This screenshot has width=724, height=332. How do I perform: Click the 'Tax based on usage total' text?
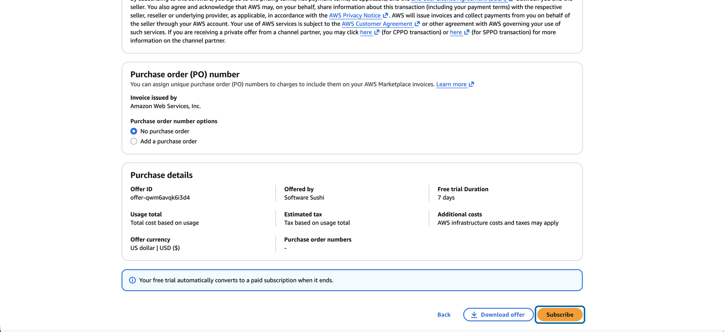tap(317, 223)
